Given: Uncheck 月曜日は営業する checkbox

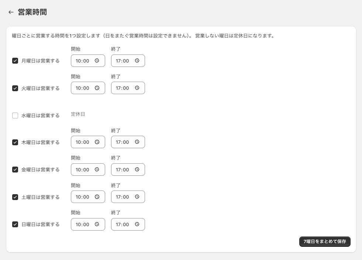Looking at the screenshot, I should (15, 61).
